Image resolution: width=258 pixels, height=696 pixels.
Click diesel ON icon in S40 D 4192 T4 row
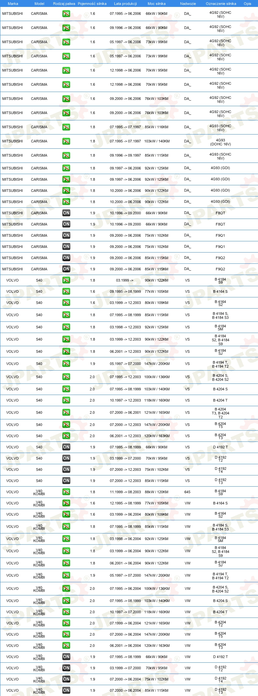click(66, 469)
